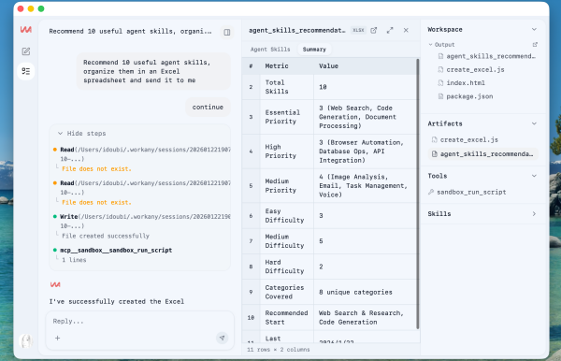Send the message with arrow button
The width and height of the screenshot is (561, 361).
(223, 338)
